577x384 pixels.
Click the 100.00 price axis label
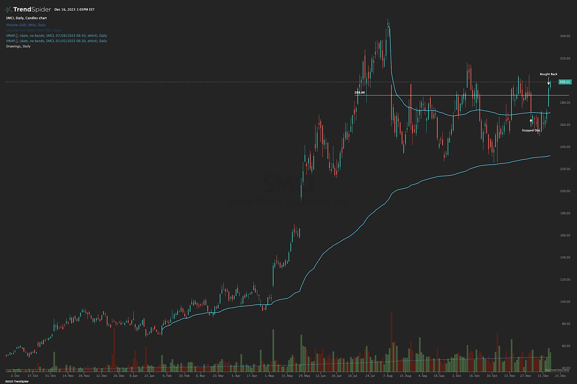pos(565,302)
